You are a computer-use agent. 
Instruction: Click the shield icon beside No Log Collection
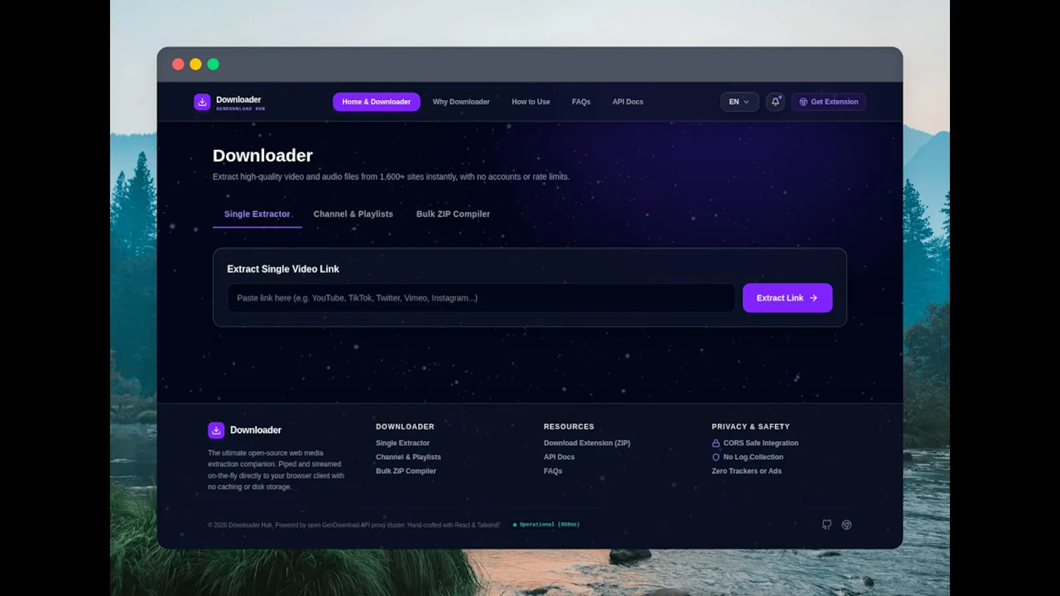[x=715, y=457]
